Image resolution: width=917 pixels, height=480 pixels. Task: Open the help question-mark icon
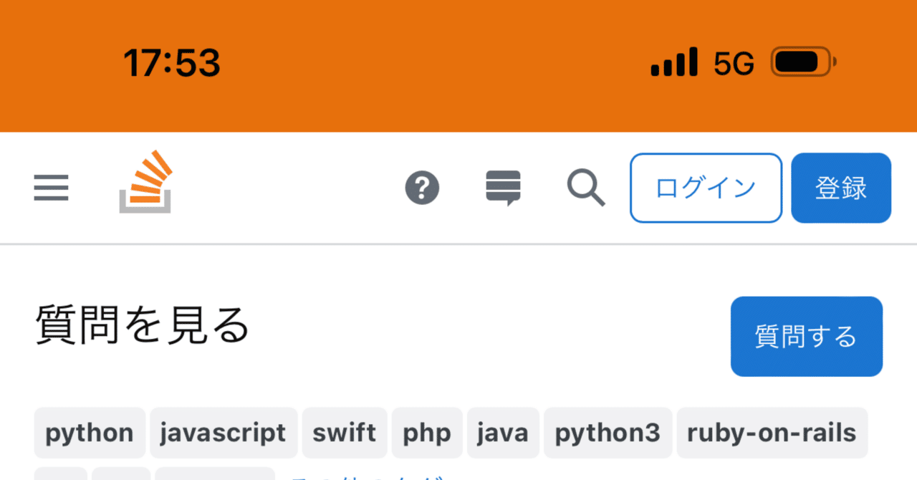point(422,188)
